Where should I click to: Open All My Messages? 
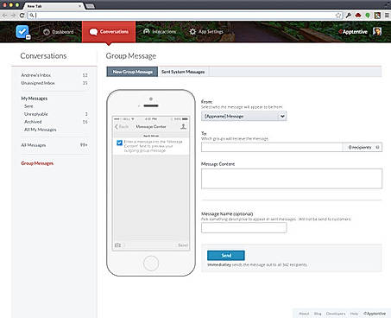click(41, 130)
